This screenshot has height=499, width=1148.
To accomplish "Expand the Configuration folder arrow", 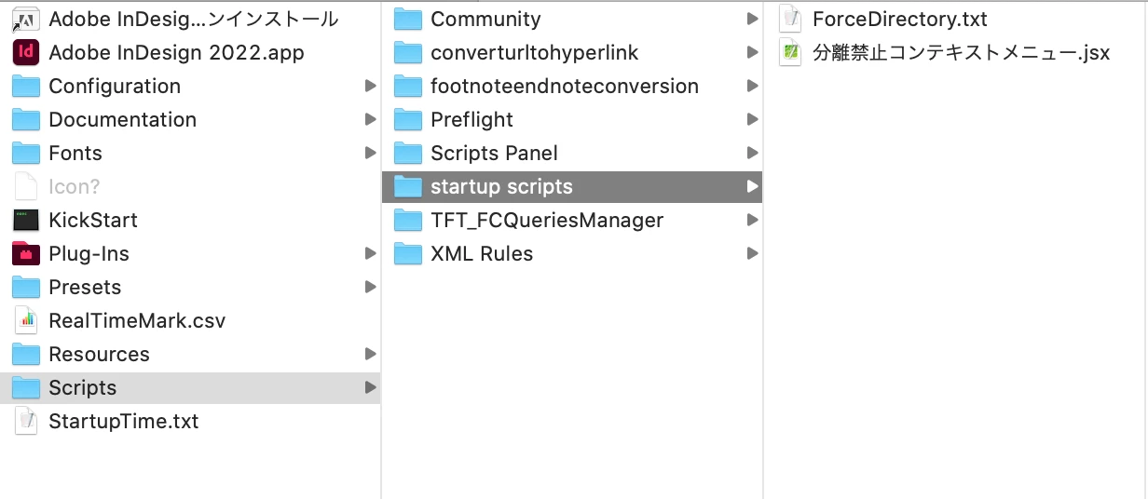I will tap(370, 86).
